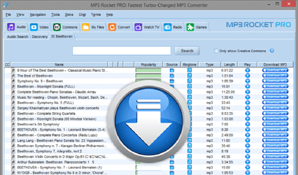Sort results by Popularity column
This screenshot has height=175, width=298.
[x=148, y=65]
